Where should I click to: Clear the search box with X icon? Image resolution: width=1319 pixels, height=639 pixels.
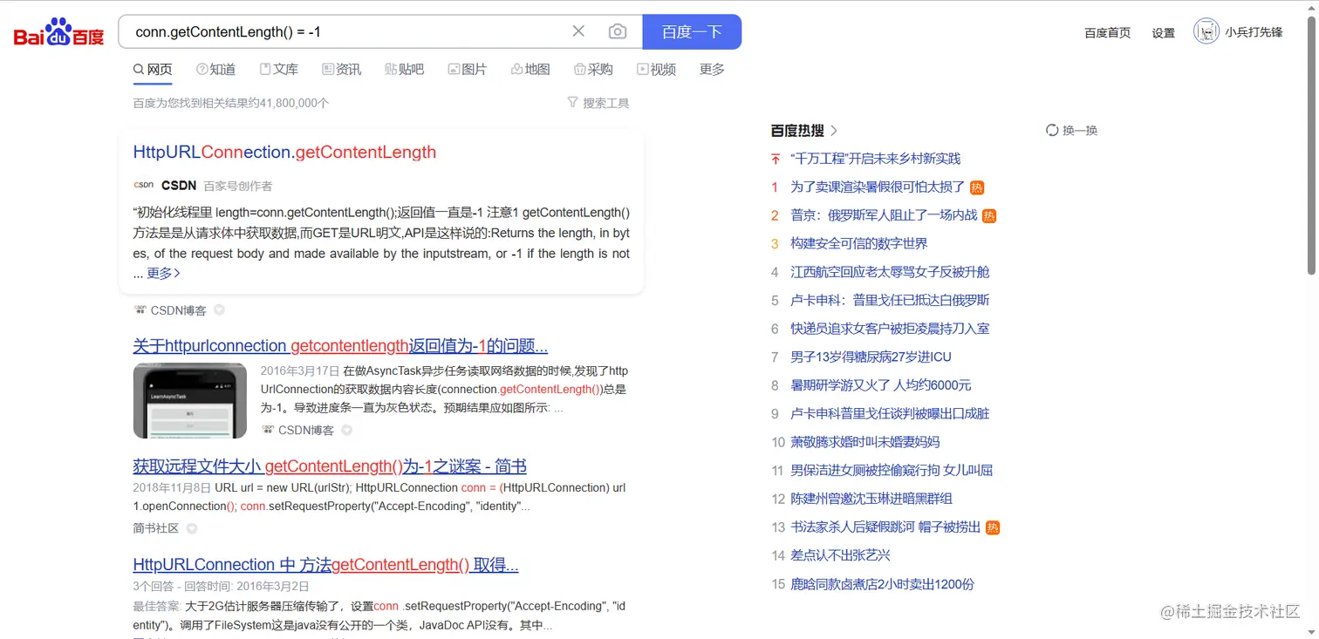click(x=578, y=31)
